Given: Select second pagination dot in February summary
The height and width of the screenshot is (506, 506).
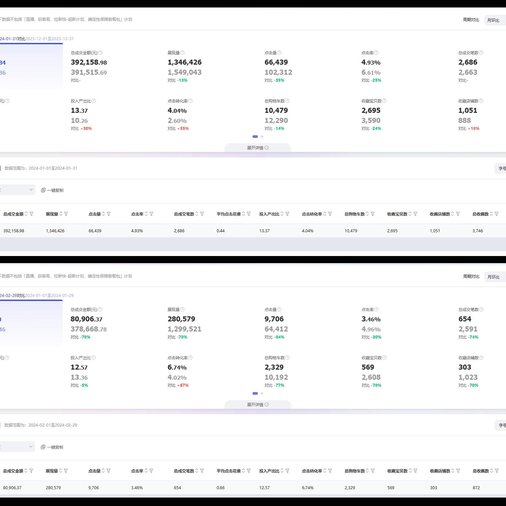Looking at the screenshot, I should point(262,393).
